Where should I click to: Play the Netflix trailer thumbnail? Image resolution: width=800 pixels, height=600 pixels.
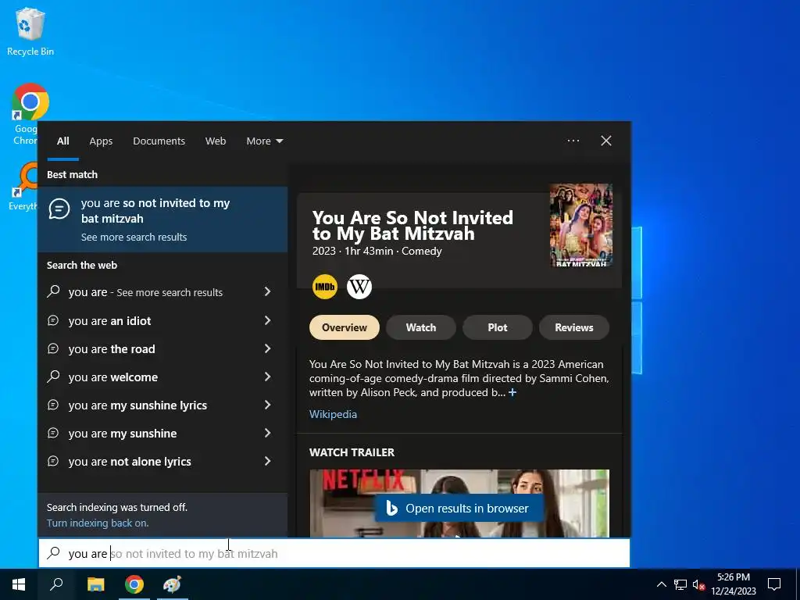click(x=459, y=503)
